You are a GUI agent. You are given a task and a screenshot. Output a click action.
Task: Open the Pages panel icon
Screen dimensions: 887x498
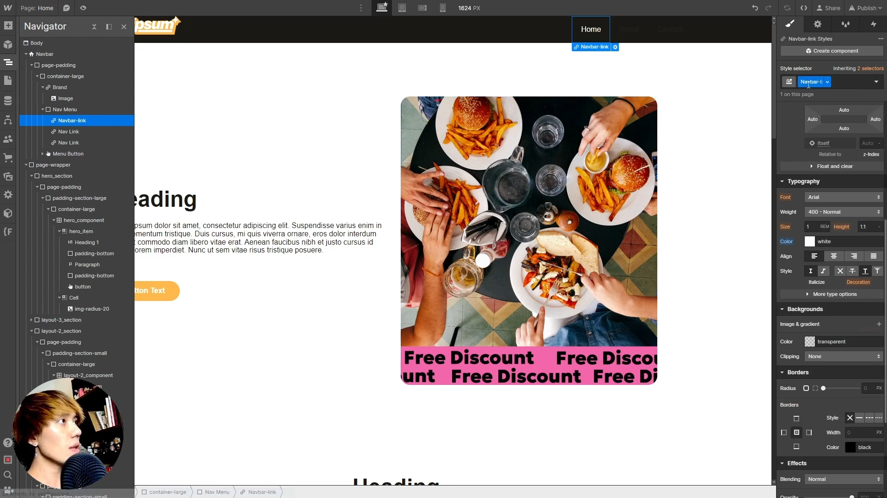[8, 81]
